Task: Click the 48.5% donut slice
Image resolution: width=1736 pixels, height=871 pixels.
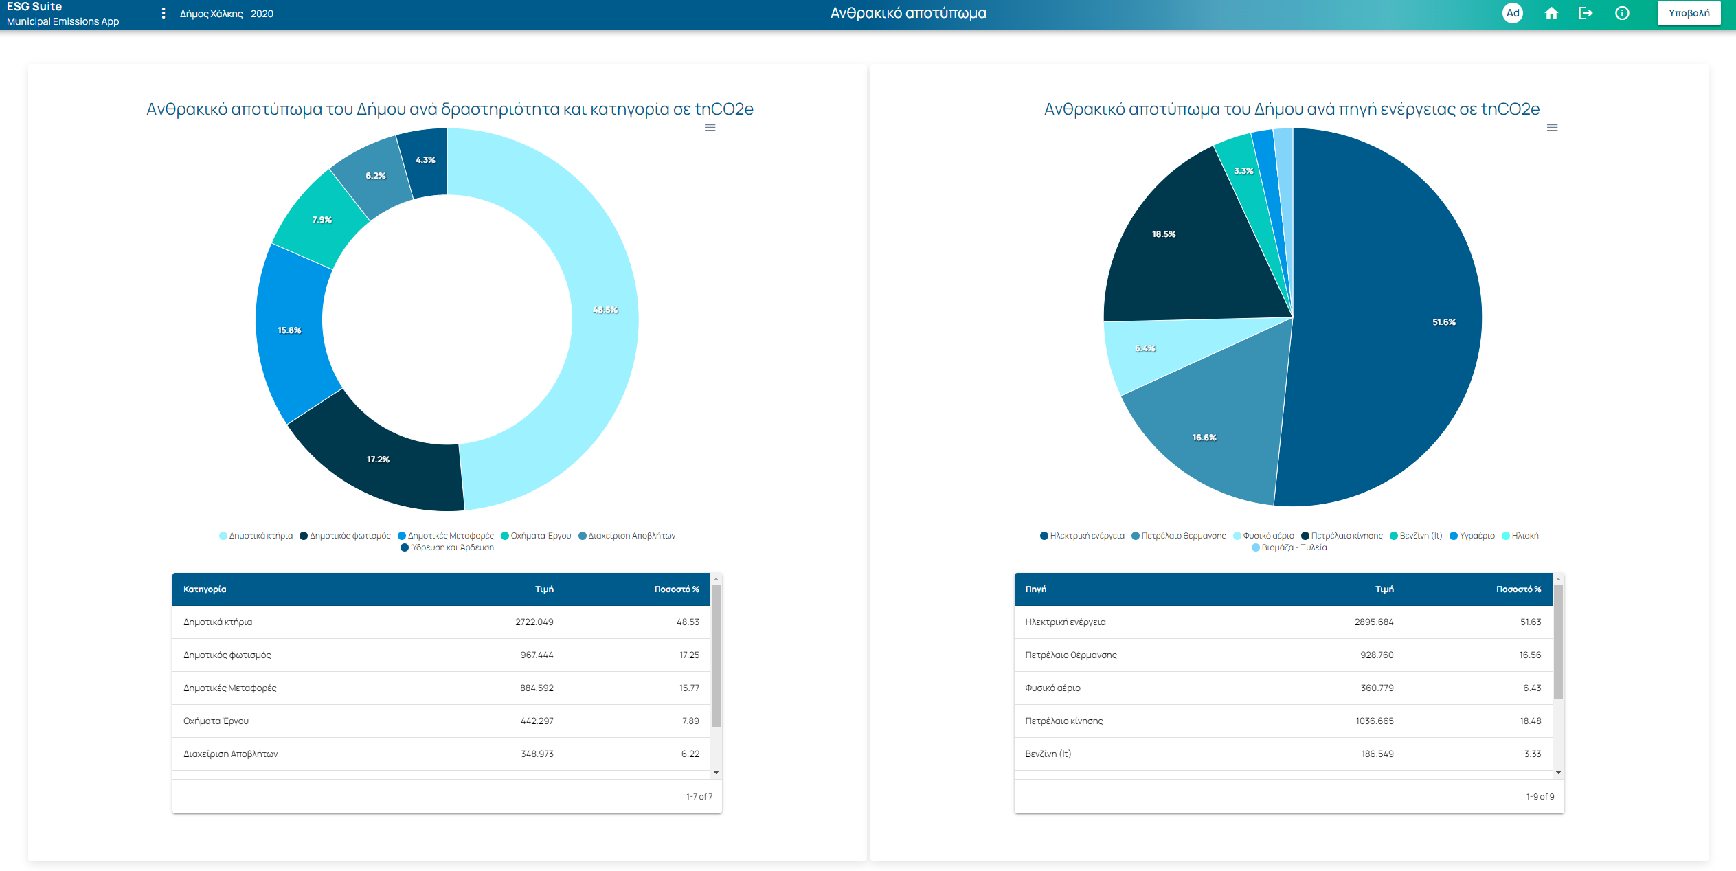Action: pyautogui.click(x=605, y=310)
